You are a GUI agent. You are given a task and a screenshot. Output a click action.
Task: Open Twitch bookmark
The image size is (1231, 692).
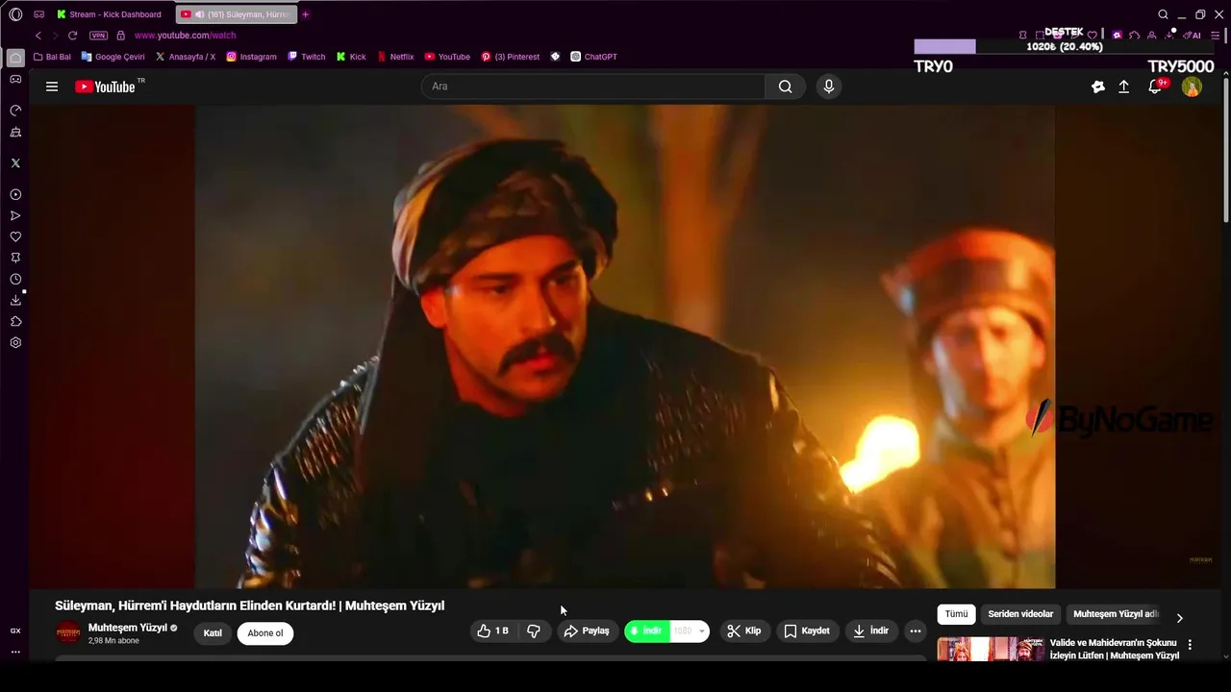click(307, 57)
